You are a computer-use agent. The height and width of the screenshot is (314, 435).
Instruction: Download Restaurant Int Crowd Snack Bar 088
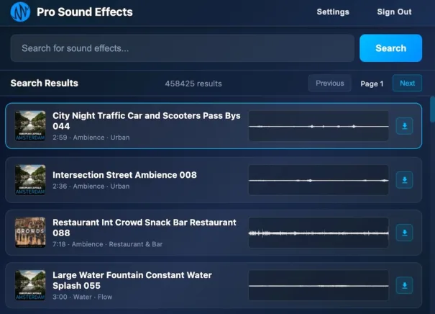pos(405,233)
